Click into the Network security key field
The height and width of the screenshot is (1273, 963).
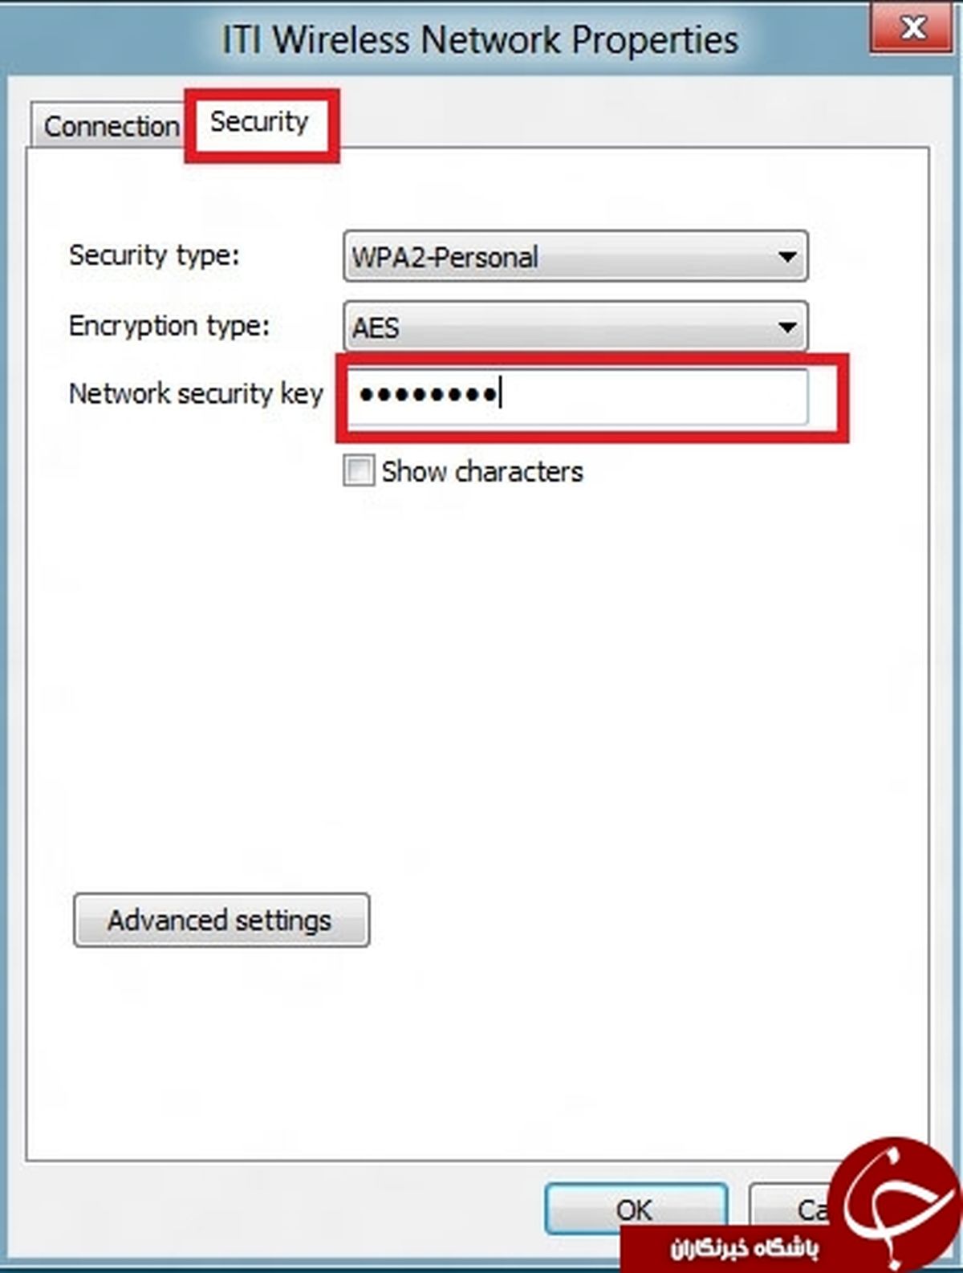tap(642, 396)
